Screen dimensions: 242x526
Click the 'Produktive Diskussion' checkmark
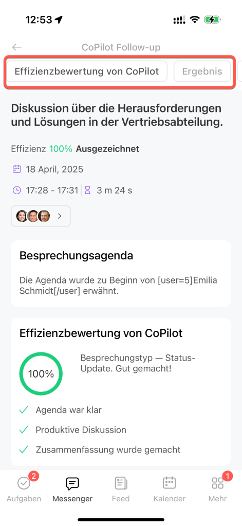(x=24, y=430)
